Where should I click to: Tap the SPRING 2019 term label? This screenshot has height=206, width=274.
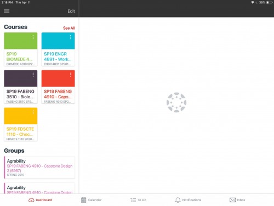pyautogui.click(x=15, y=175)
